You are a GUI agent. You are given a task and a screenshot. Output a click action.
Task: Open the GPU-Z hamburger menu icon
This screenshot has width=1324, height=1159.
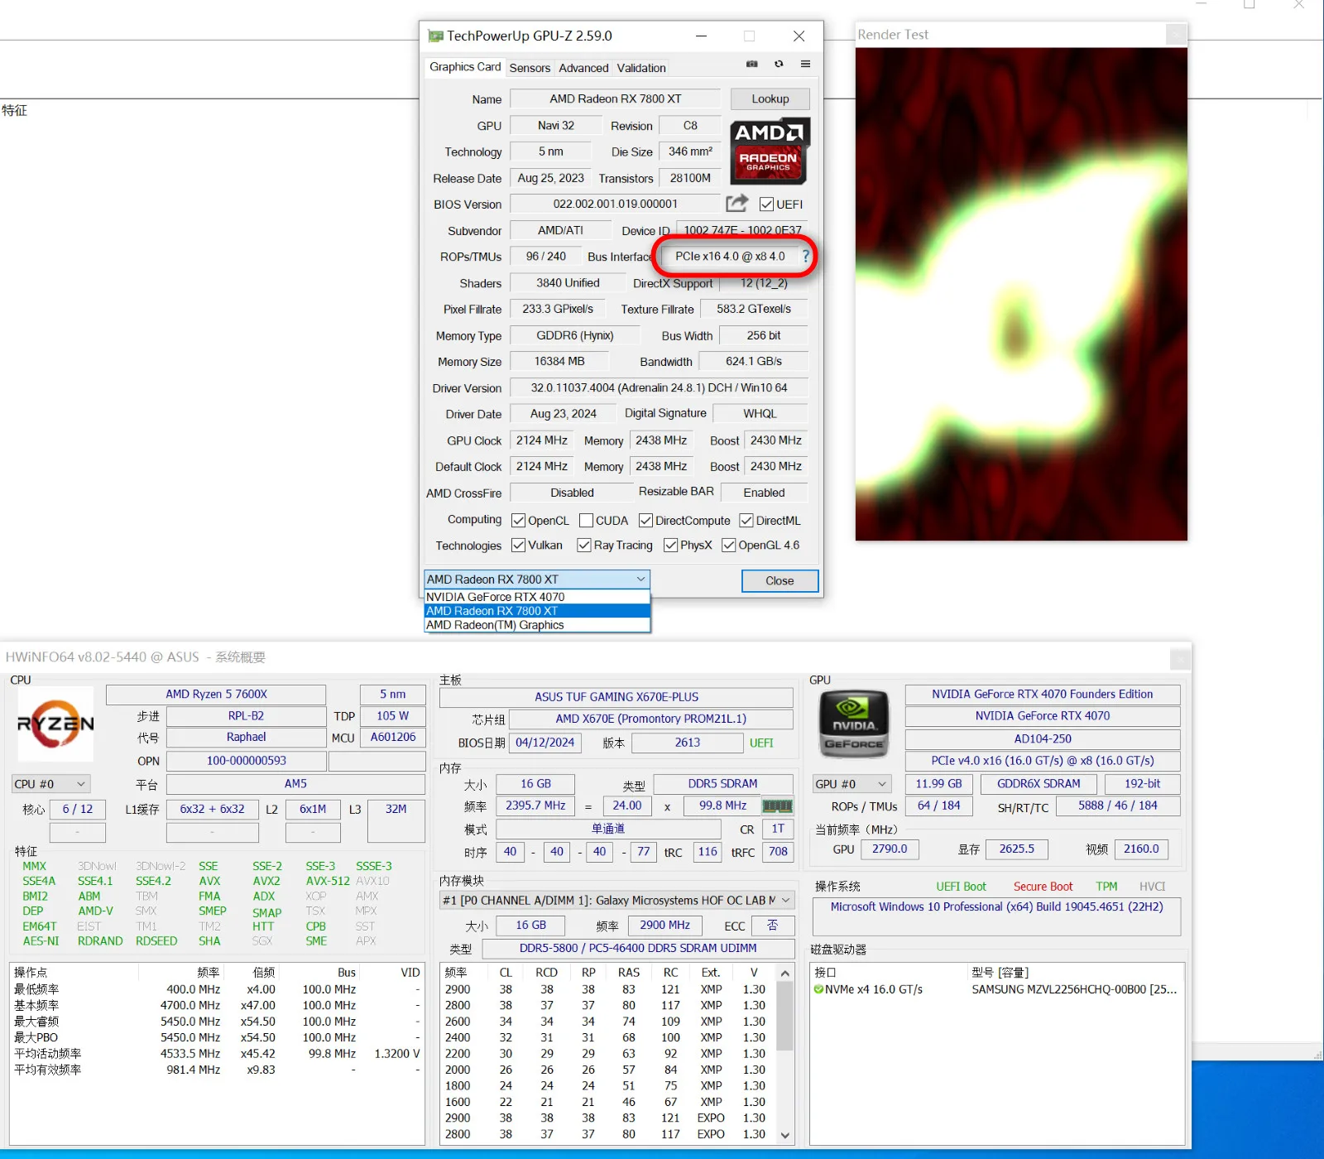pos(805,64)
